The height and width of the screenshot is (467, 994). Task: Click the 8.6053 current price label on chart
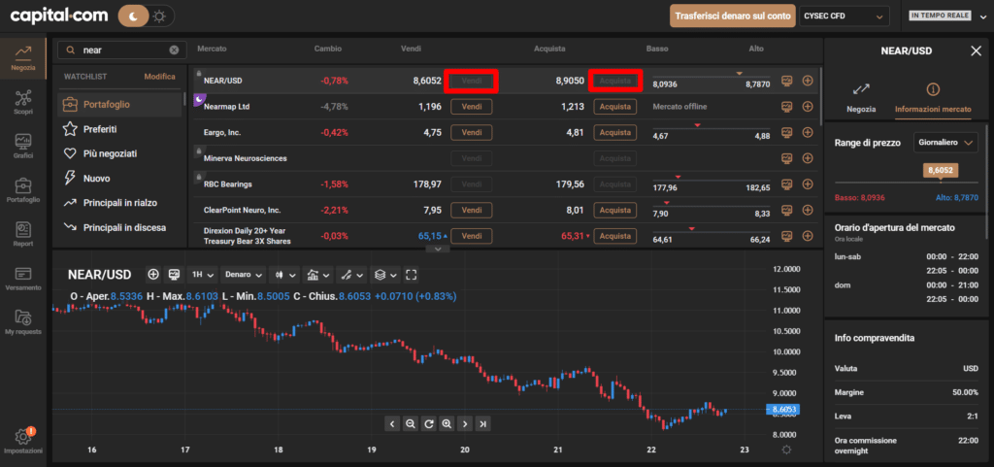(x=783, y=410)
